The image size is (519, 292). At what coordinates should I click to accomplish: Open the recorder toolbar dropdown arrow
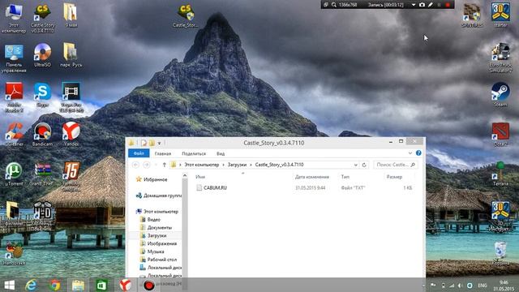[x=414, y=5]
